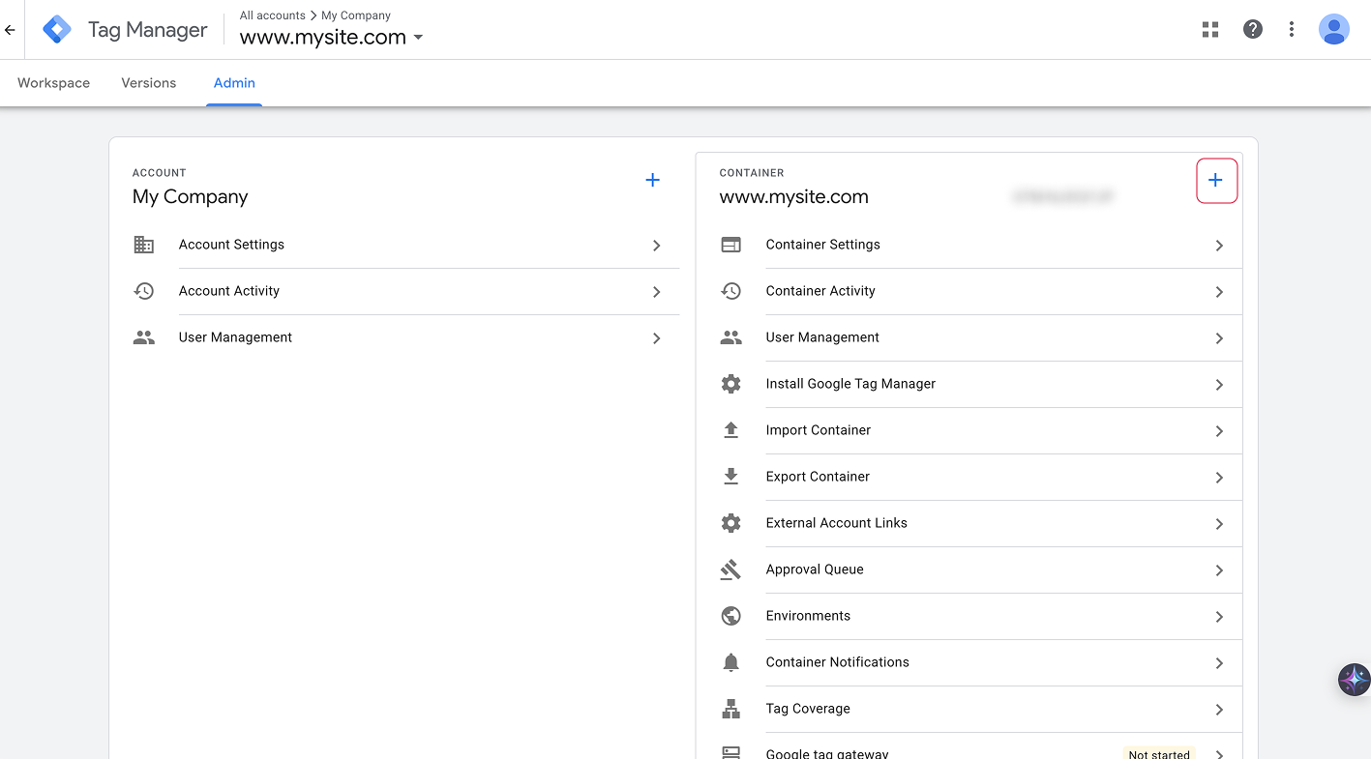Switch to the Workspace tab
1371x759 pixels.
[x=53, y=83]
